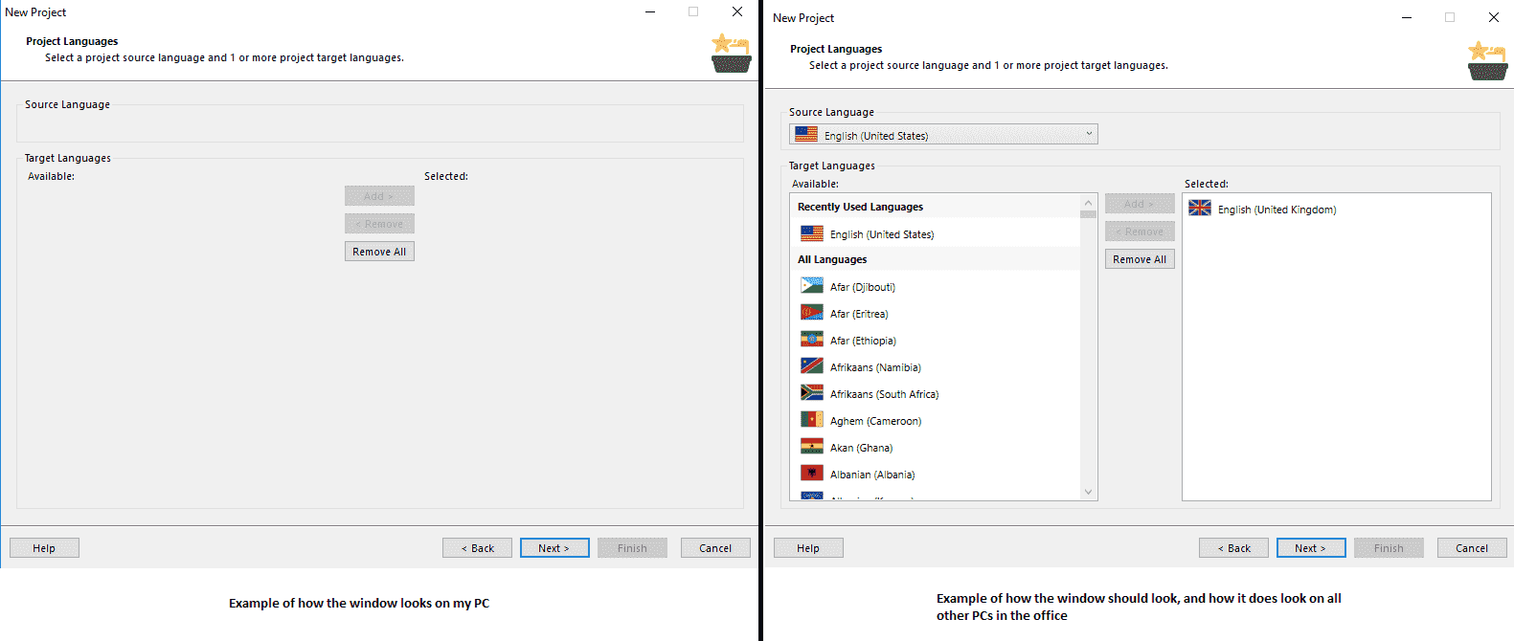
Task: Click the Finish button in the right window
Action: point(1389,548)
